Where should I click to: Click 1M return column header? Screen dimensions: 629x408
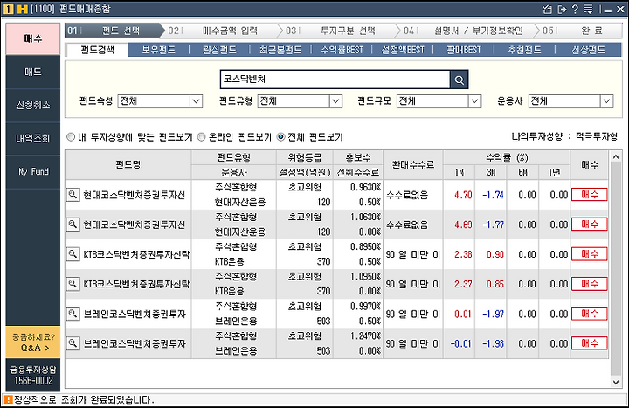point(460,172)
